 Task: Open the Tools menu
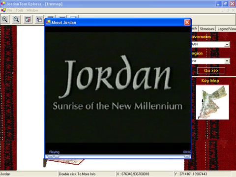(x=19, y=10)
